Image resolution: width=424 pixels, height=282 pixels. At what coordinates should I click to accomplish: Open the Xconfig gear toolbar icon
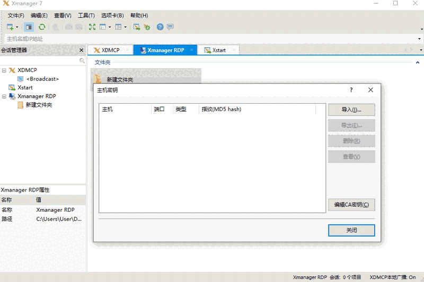tap(147, 27)
